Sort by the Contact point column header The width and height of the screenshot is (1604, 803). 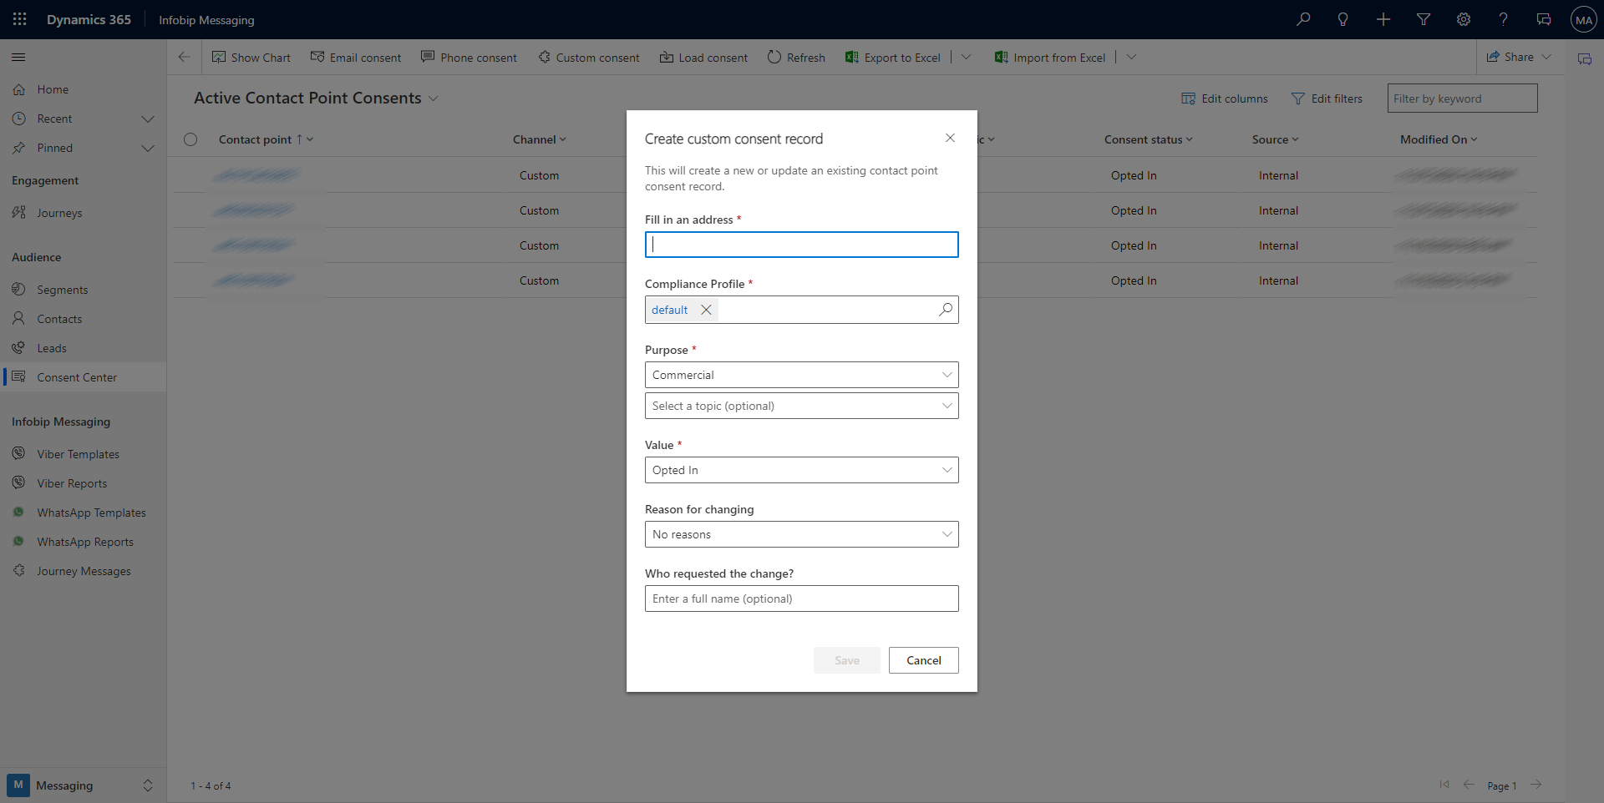[266, 139]
